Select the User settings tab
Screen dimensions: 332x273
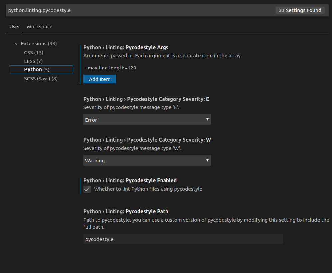[x=15, y=27]
